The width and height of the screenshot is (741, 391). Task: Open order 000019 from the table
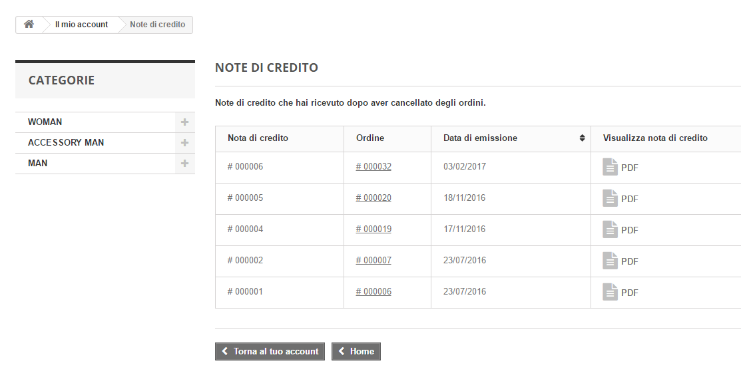pos(373,229)
